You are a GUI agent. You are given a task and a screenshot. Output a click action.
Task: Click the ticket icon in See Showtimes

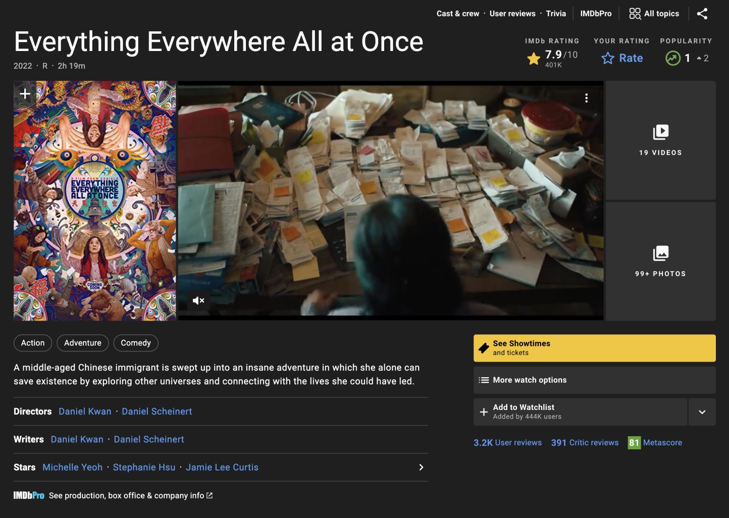484,348
